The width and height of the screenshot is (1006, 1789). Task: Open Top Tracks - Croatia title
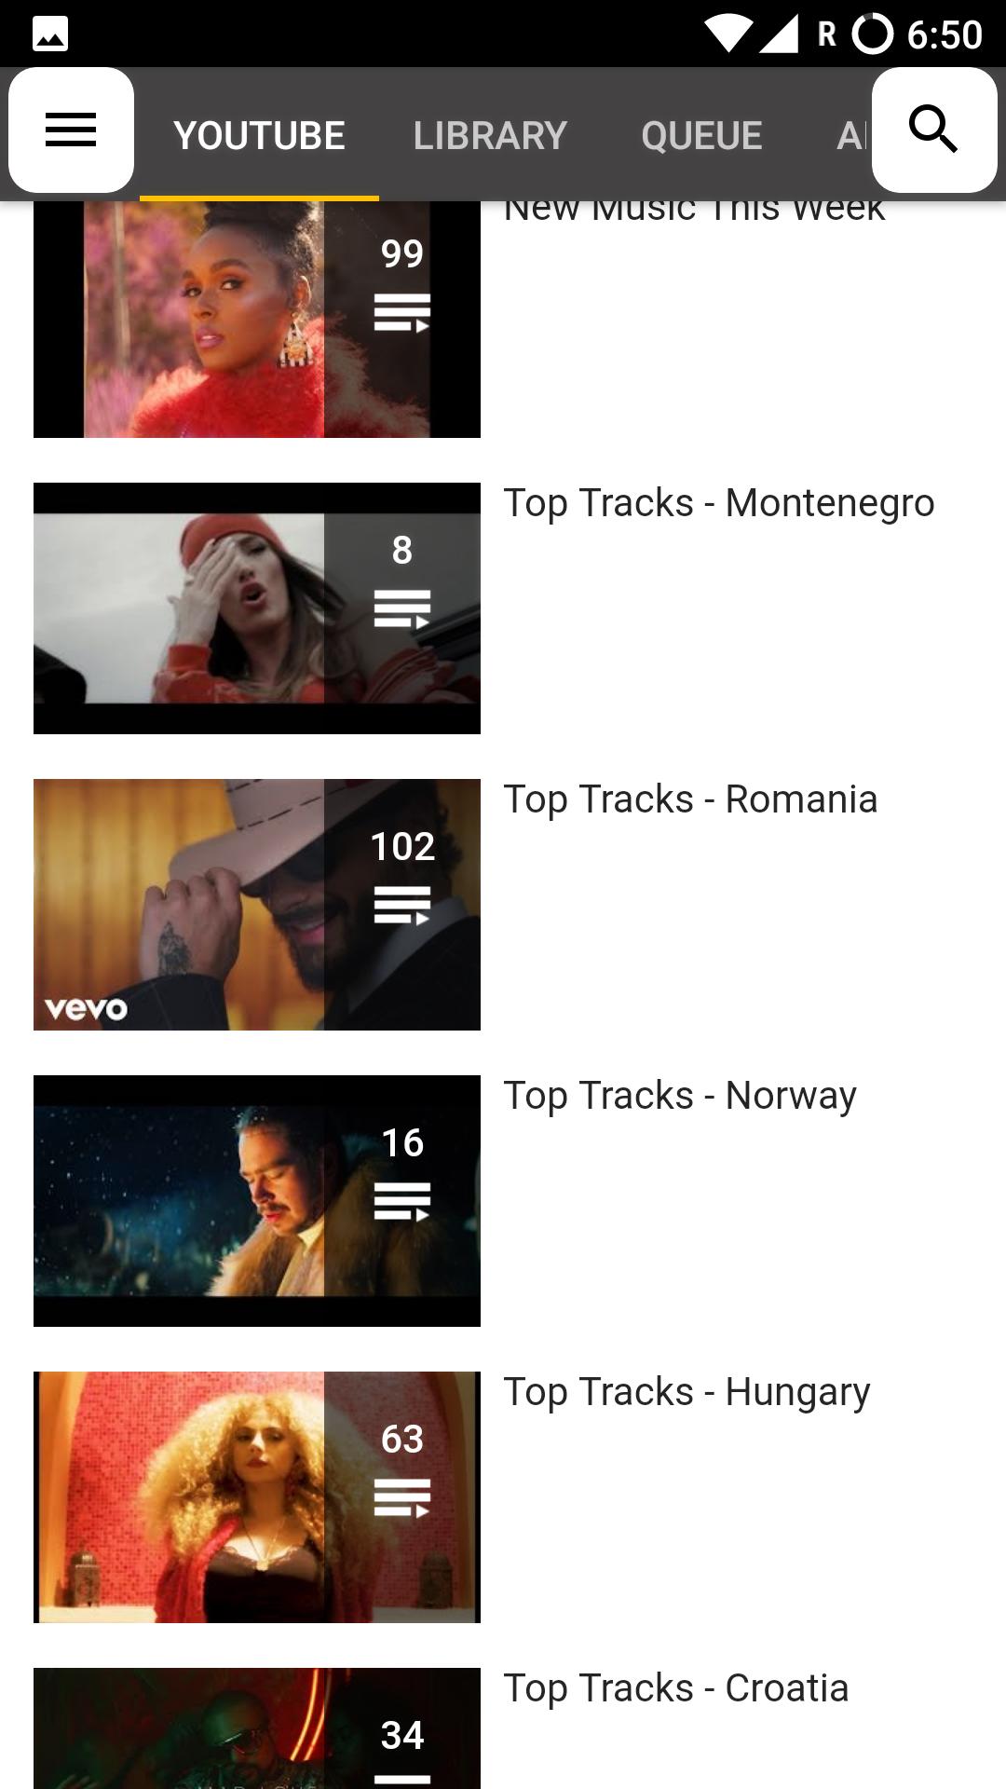tap(676, 1688)
